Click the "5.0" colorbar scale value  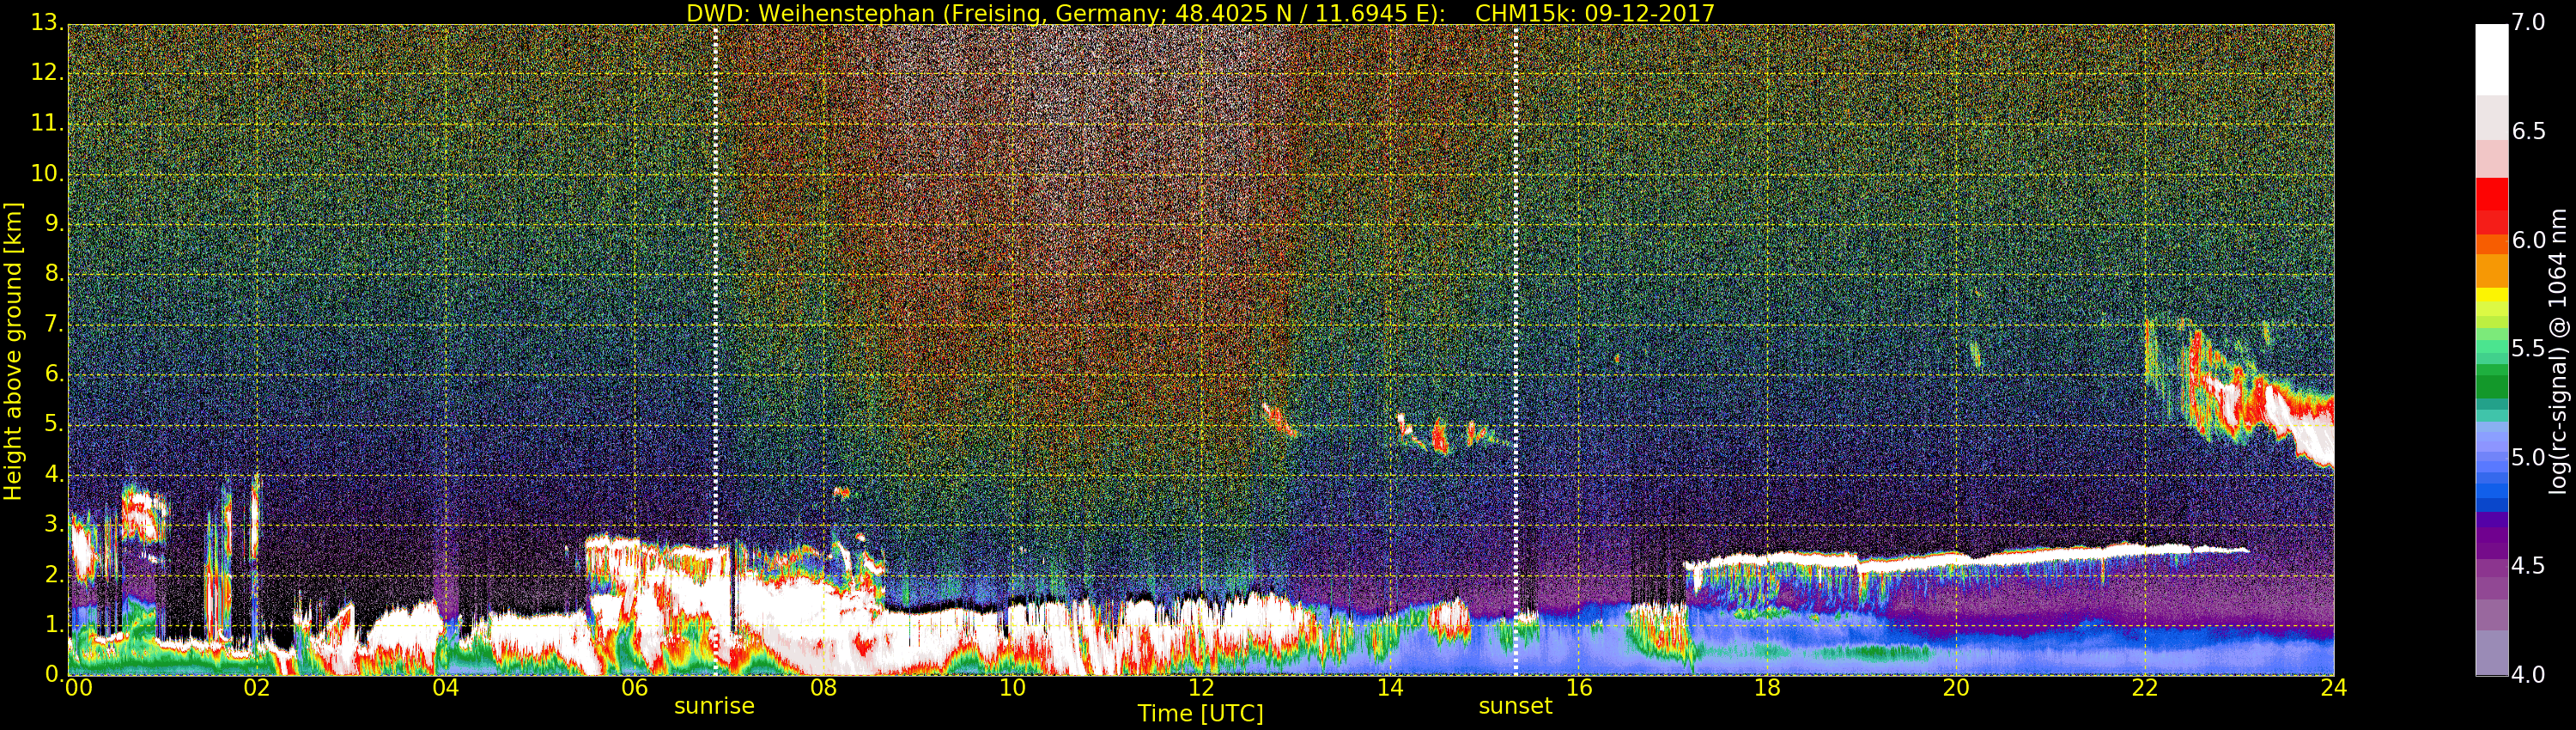tap(2529, 457)
